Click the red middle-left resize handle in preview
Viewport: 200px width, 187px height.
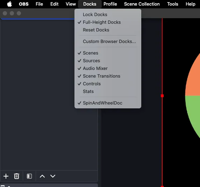point(162,96)
